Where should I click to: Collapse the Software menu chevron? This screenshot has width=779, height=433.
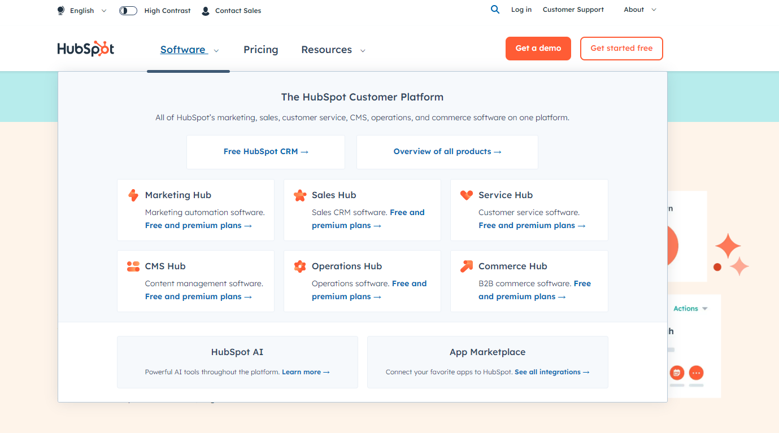click(216, 50)
